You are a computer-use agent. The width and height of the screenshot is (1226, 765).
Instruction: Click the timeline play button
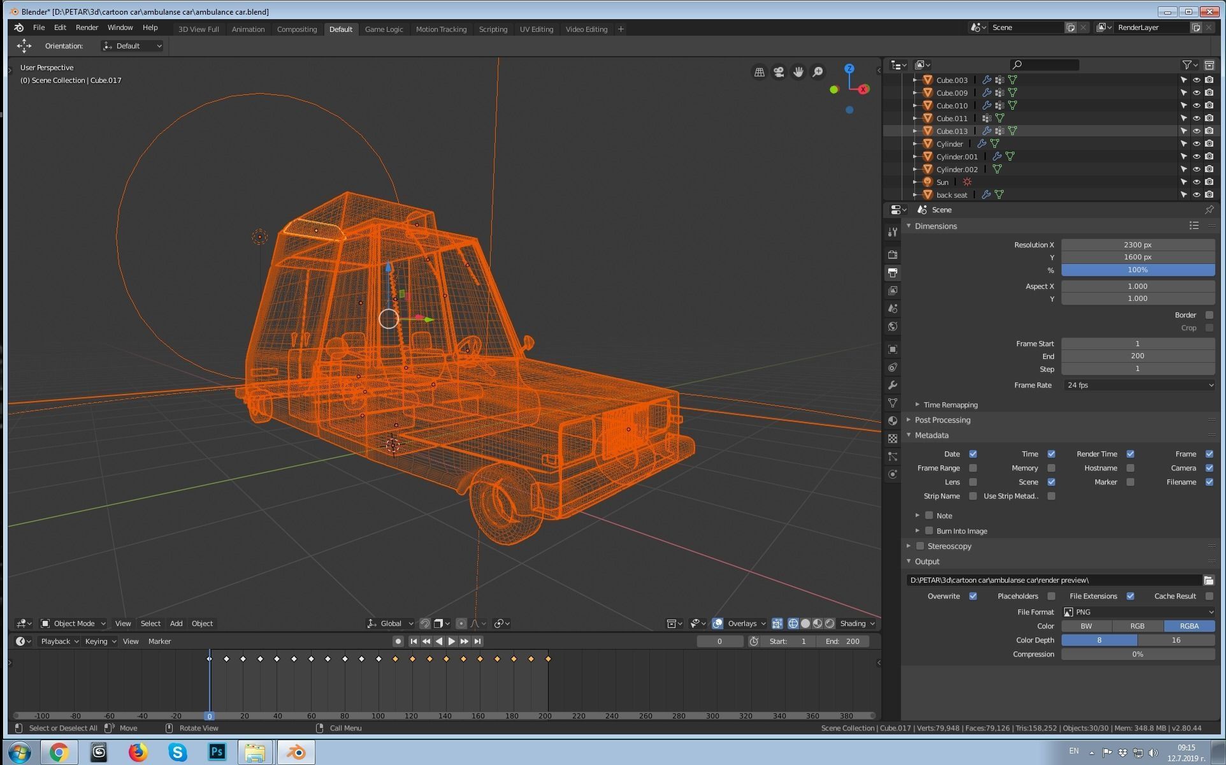click(x=452, y=641)
